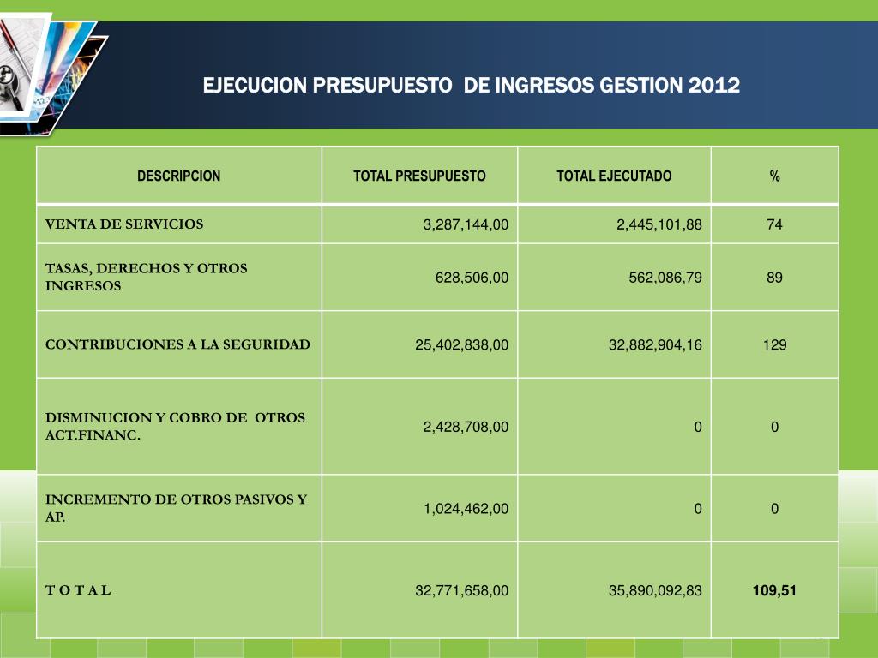Click executed value 0 in INCREMENTO row
This screenshot has width=878, height=658.
[698, 509]
